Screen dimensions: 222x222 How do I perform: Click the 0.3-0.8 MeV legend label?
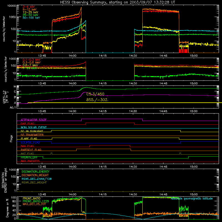32,62
